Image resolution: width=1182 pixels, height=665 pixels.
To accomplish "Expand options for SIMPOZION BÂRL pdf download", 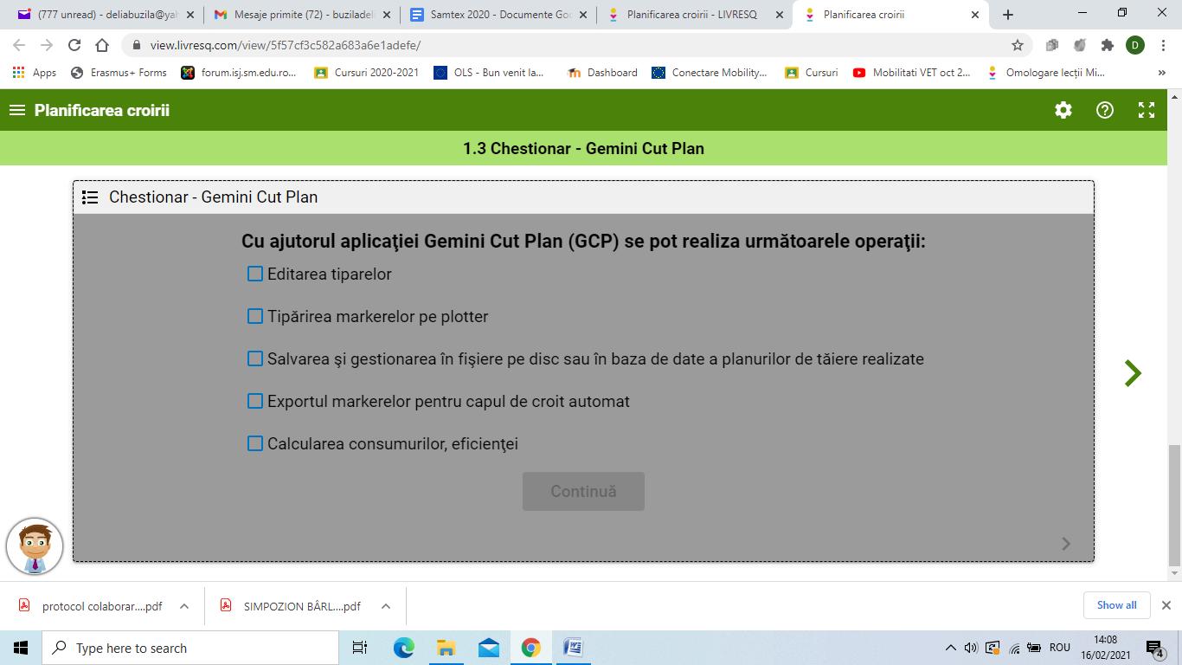I will pos(385,606).
